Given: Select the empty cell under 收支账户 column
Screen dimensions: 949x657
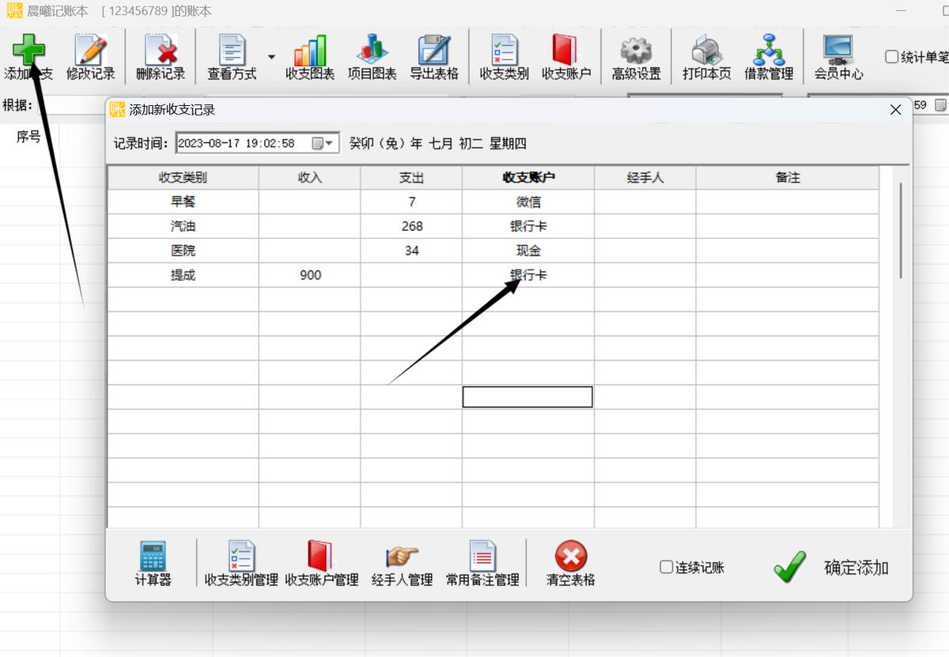Looking at the screenshot, I should click(526, 397).
